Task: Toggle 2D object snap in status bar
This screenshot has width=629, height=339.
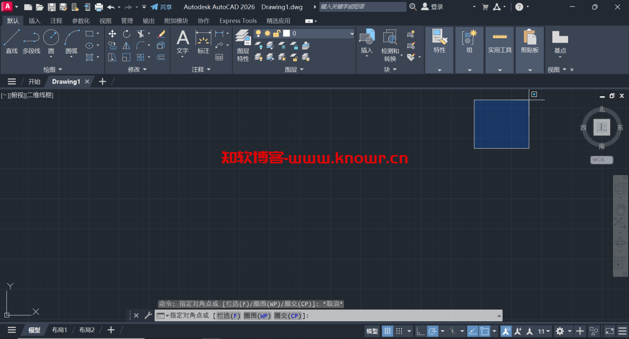Action: [x=485, y=331]
